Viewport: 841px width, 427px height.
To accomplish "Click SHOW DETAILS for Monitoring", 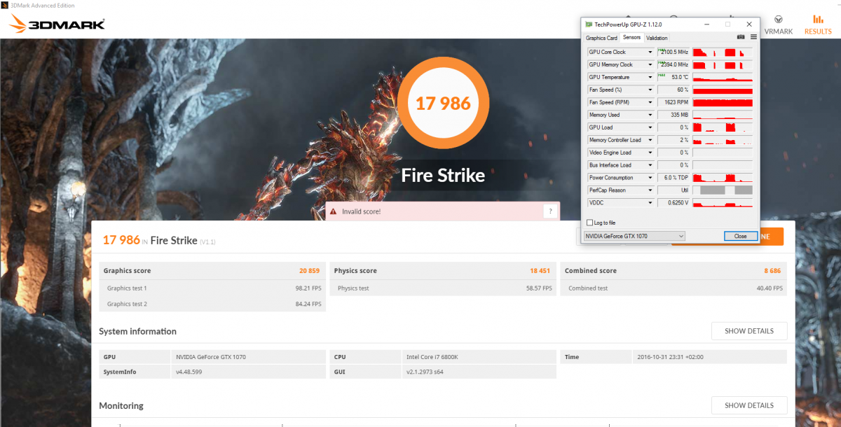I will click(749, 405).
